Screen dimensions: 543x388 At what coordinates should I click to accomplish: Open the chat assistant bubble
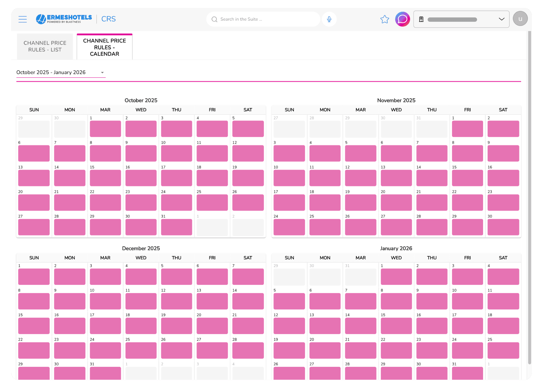[x=402, y=19]
